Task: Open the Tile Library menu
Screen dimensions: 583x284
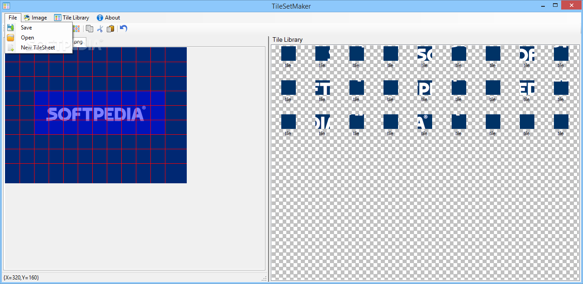Action: tap(72, 18)
